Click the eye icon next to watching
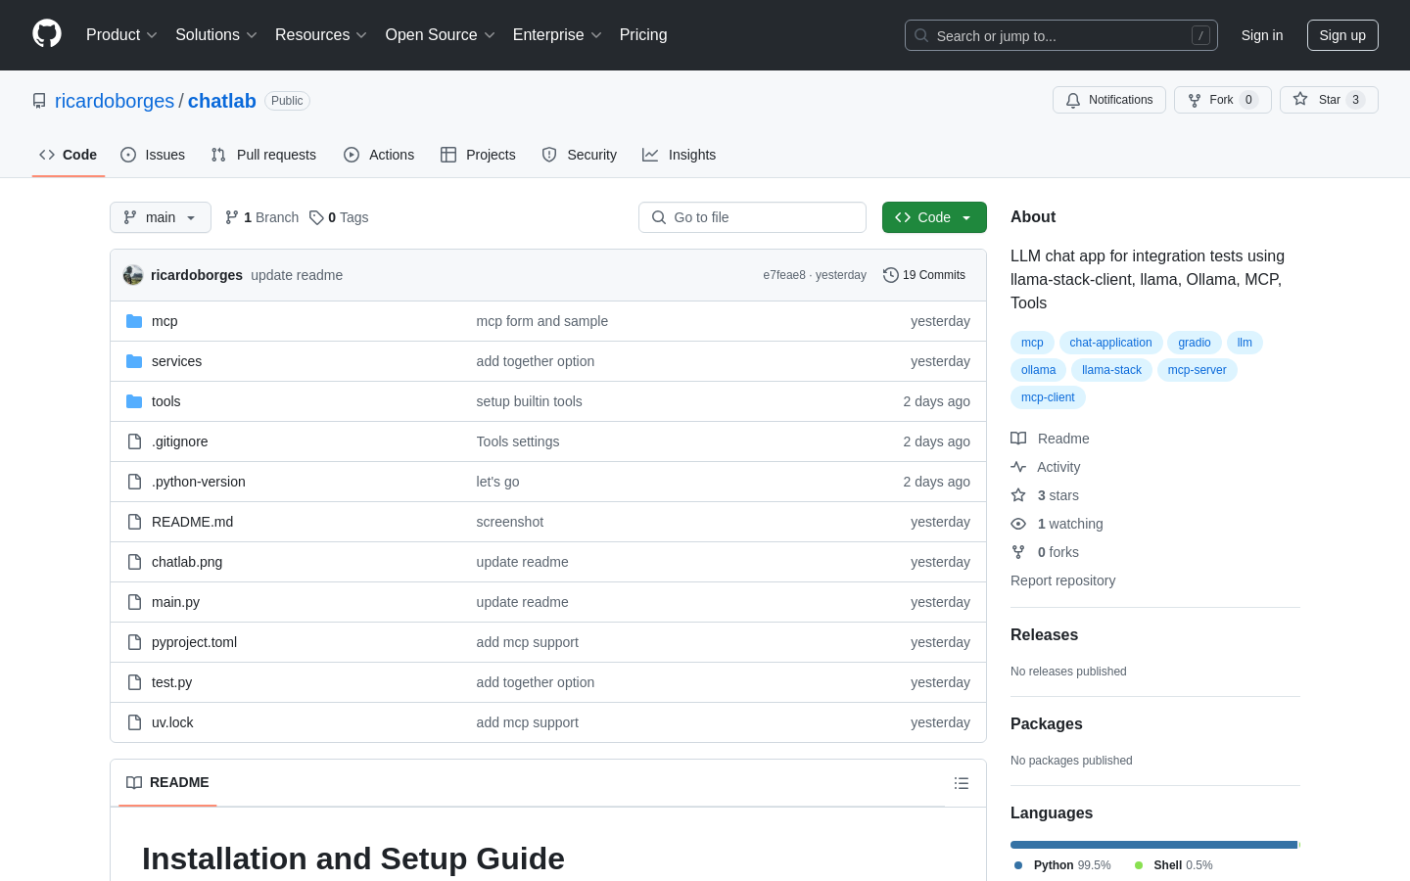Viewport: 1410px width, 881px height. pyautogui.click(x=1018, y=524)
